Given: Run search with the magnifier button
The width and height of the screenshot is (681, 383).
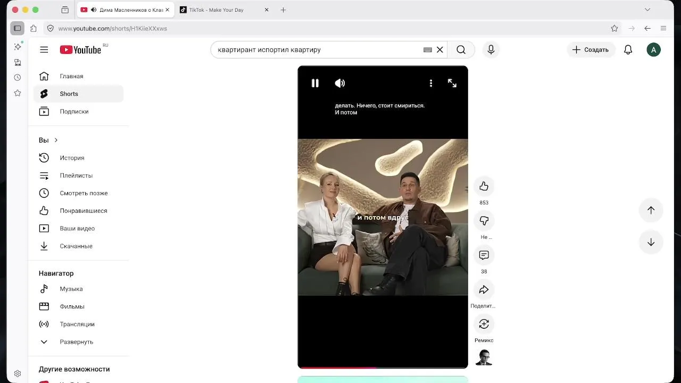Looking at the screenshot, I should coord(461,49).
